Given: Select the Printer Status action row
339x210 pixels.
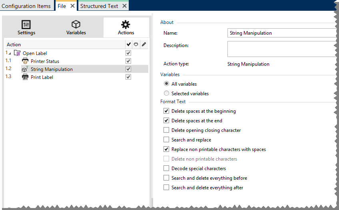Looking at the screenshot, I should [x=45, y=61].
